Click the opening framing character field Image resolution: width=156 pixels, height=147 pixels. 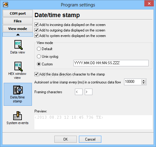pyautogui.click(x=79, y=92)
